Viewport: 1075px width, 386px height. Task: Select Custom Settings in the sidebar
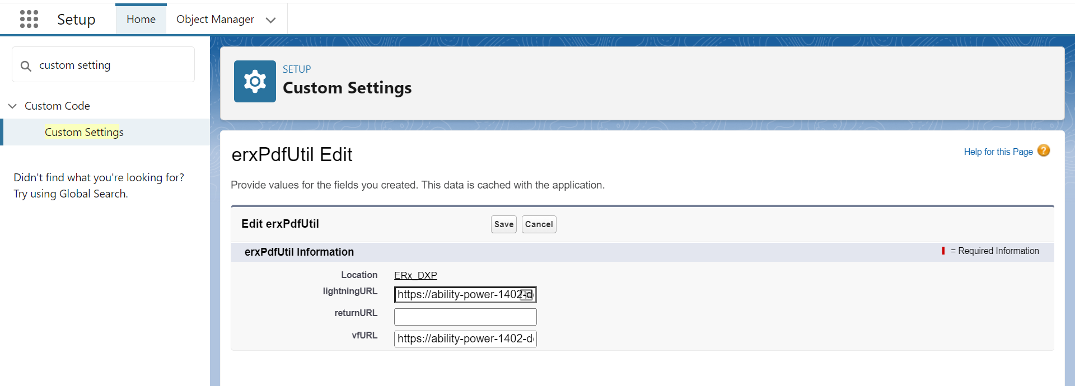84,132
